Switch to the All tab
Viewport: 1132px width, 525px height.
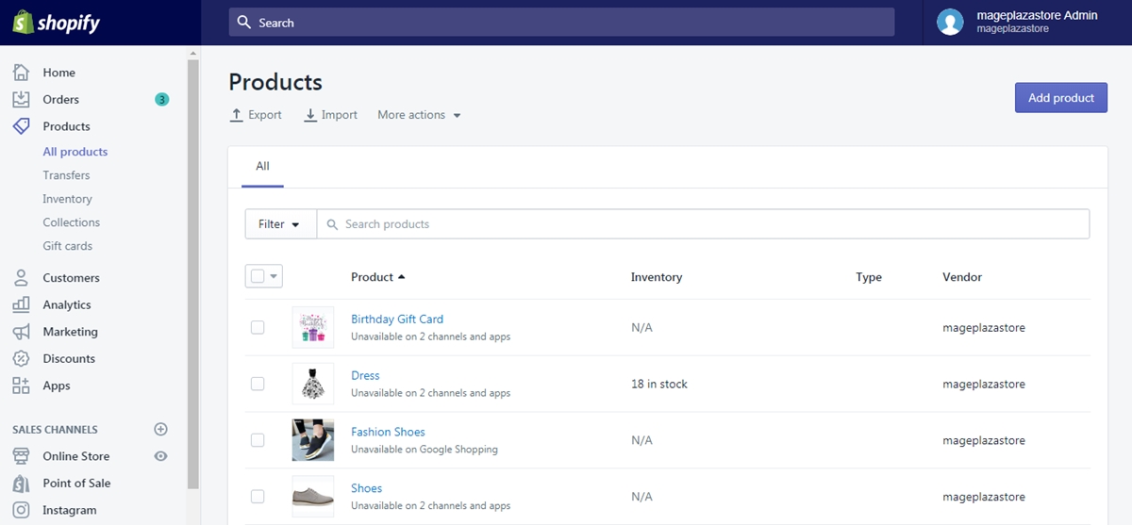262,166
